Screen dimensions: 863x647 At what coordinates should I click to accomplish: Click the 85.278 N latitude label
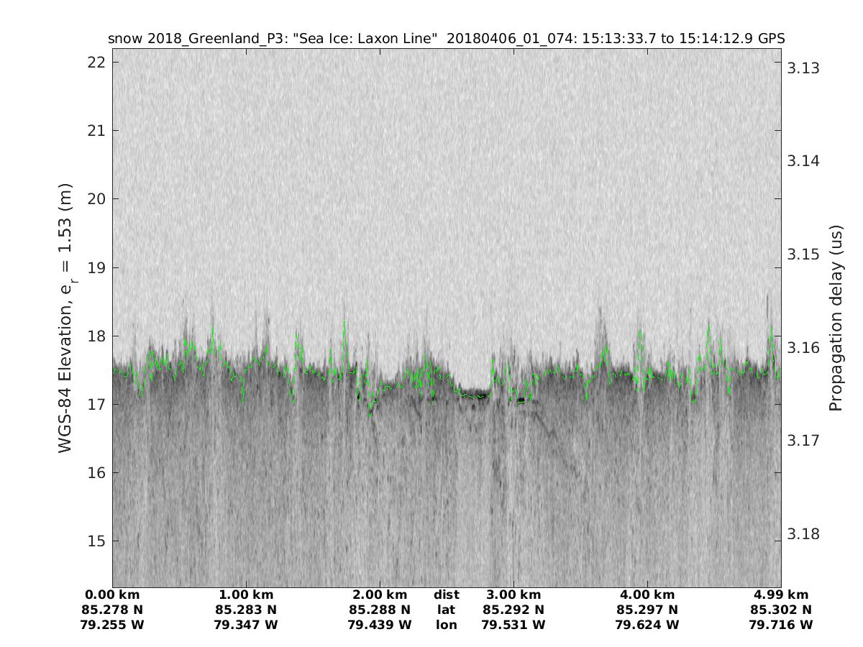coord(113,610)
